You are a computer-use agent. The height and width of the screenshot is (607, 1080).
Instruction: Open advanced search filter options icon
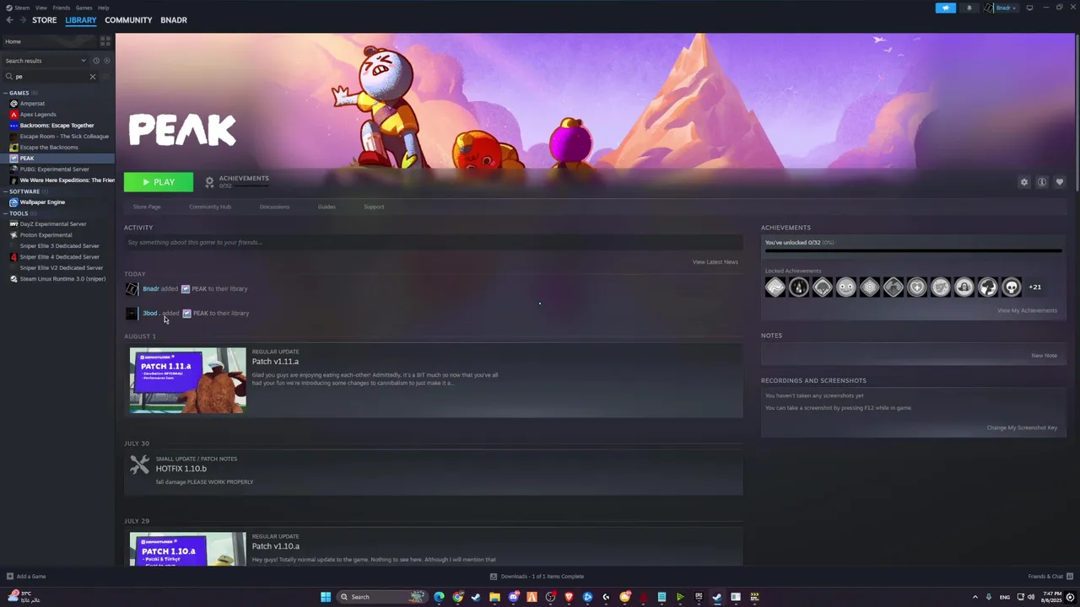(x=105, y=77)
